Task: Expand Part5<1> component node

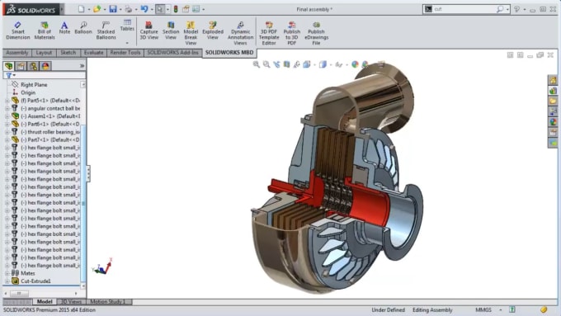Action: (x=7, y=101)
